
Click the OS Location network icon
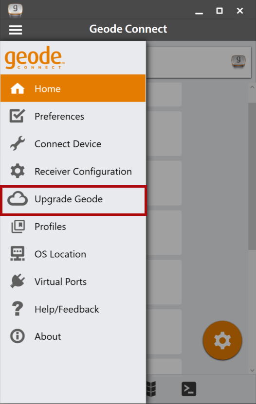(17, 253)
